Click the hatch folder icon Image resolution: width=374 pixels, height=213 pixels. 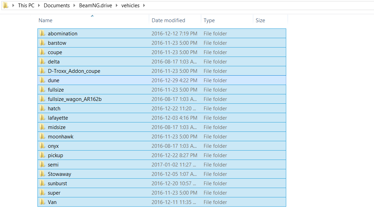42,108
